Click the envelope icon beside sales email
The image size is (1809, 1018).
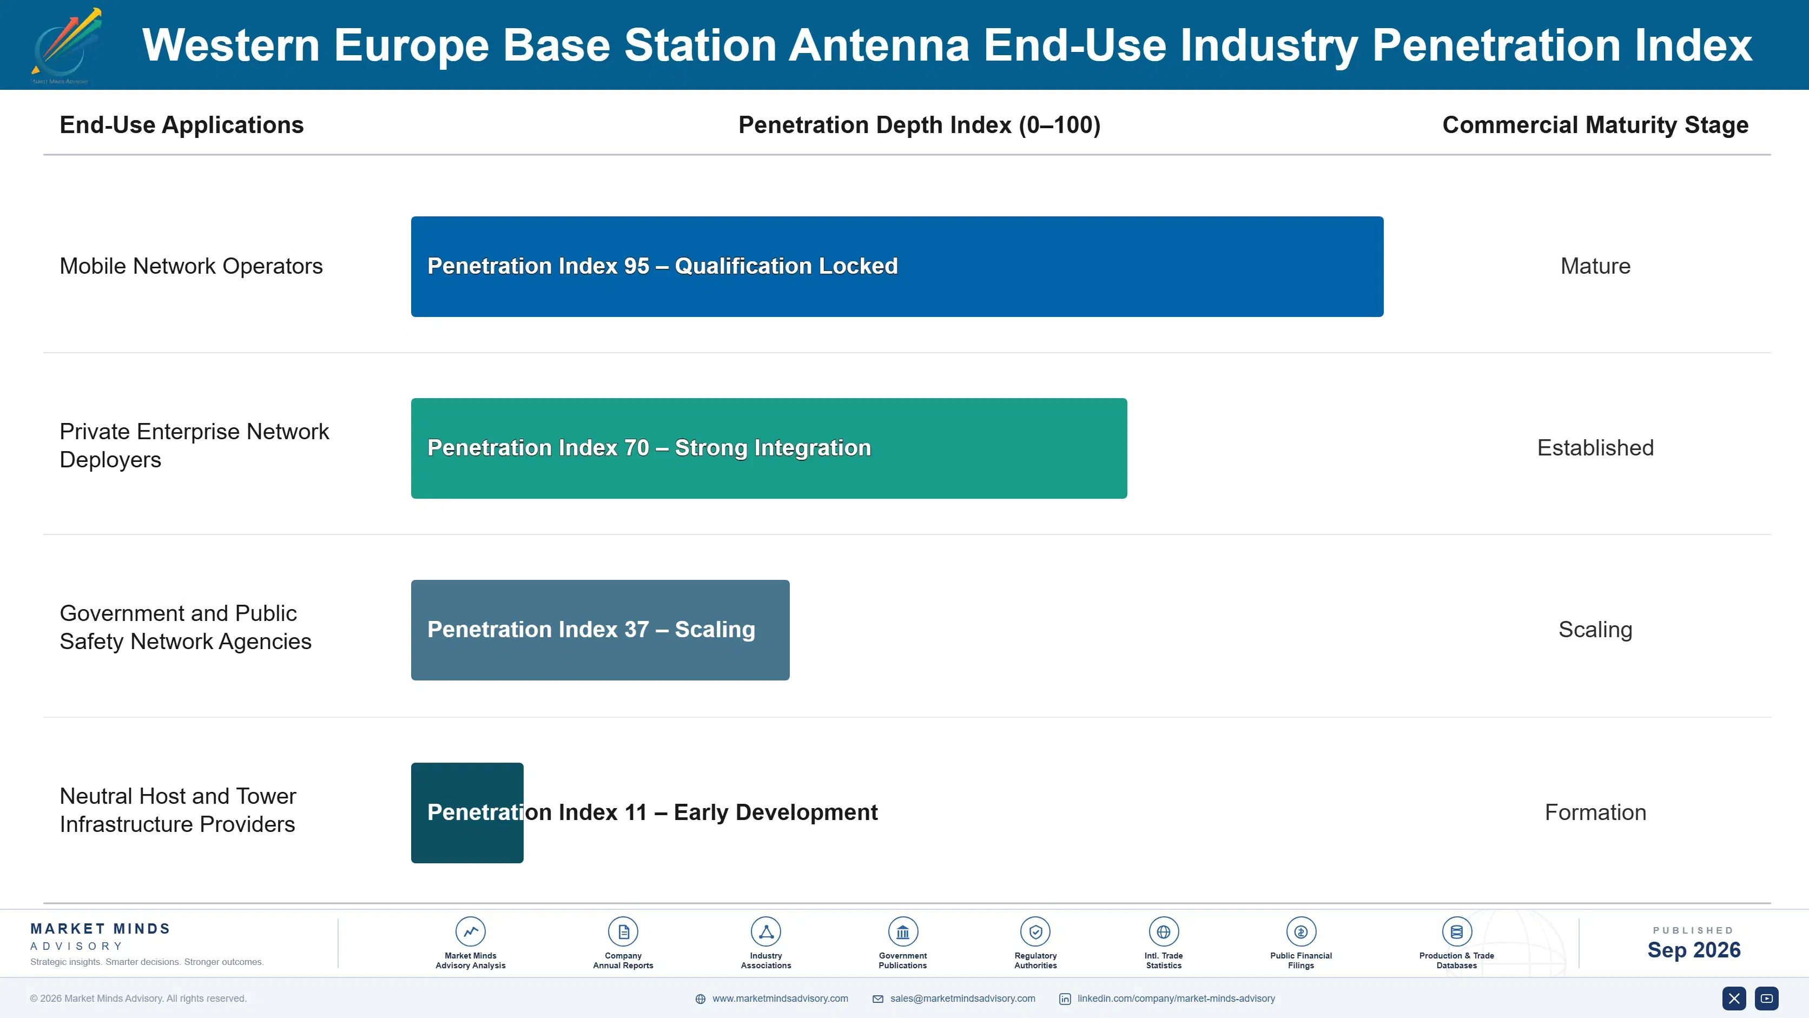click(878, 999)
